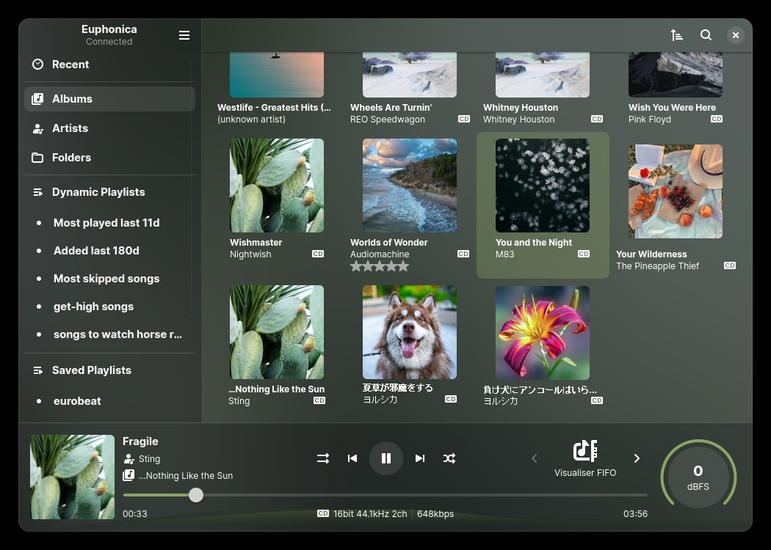
Task: Open the eurobeat saved playlist
Action: pyautogui.click(x=77, y=401)
